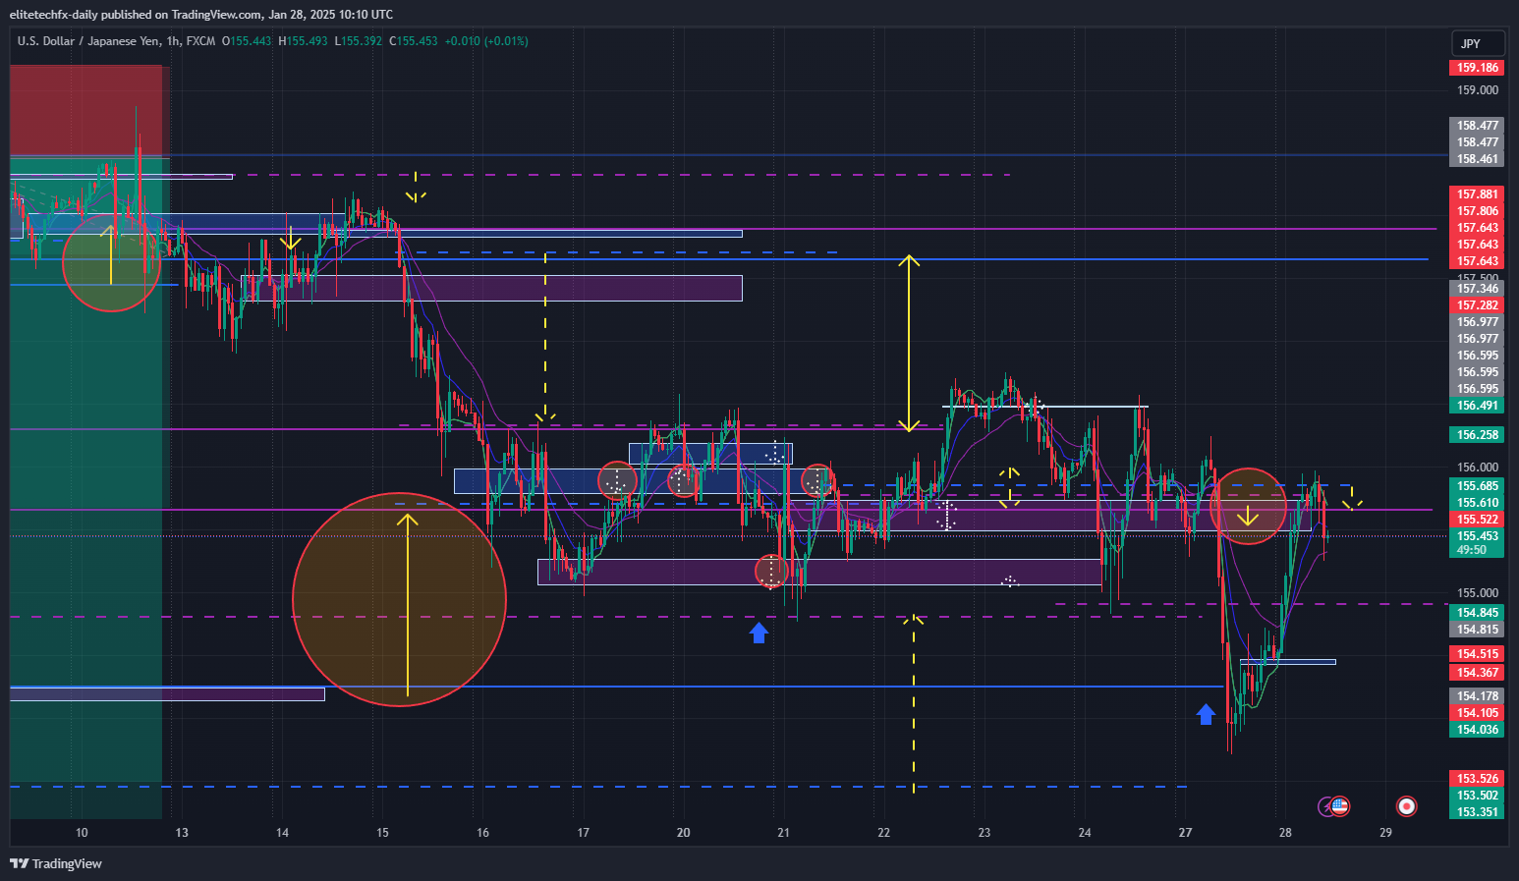The width and height of the screenshot is (1519, 881).
Task: Click the U.S. Dollar / Japanese Yen title
Action: (x=88, y=41)
